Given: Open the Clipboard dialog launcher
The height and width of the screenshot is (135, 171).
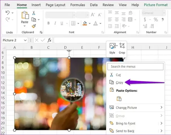Looking at the screenshot, I should [x=41, y=32].
